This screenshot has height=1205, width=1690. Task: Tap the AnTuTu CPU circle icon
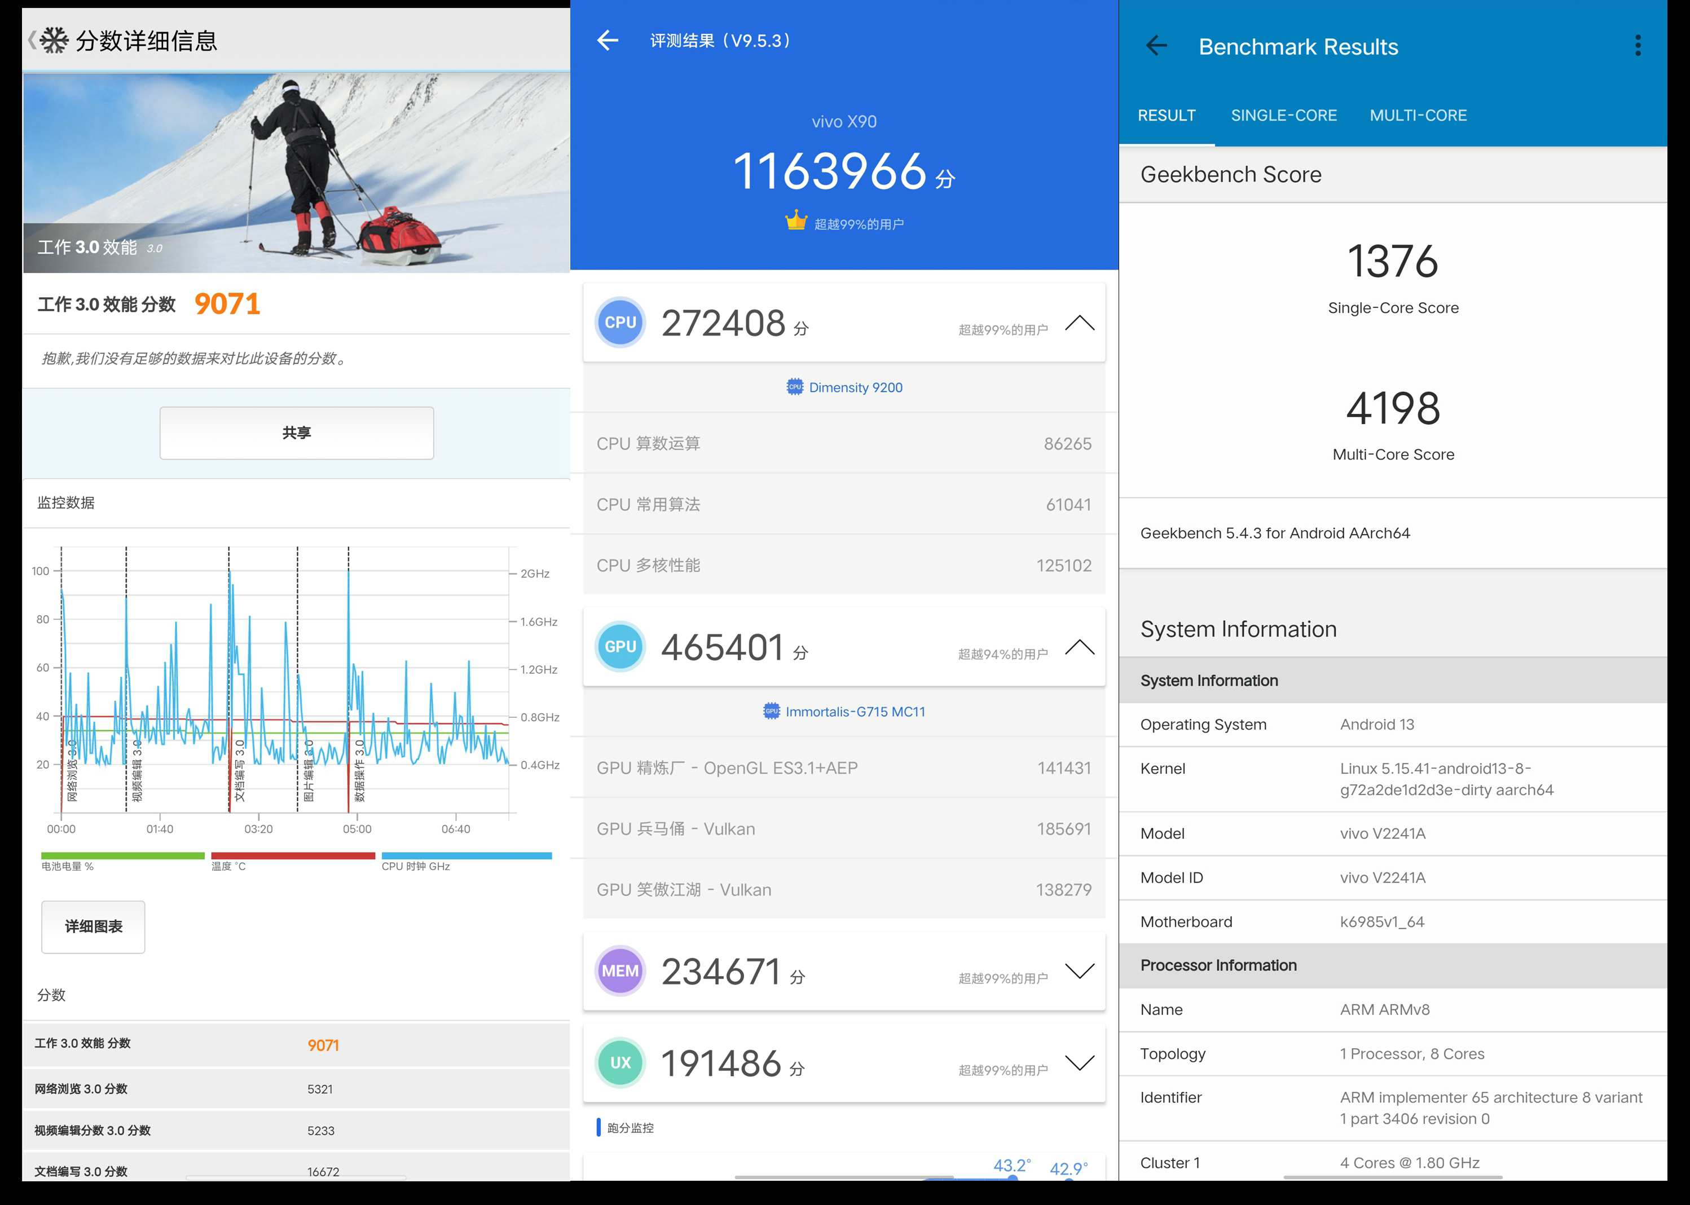[620, 323]
